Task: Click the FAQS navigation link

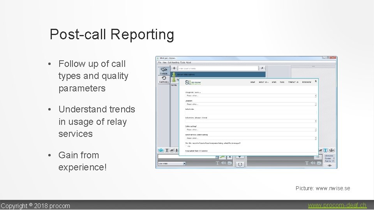Action: click(282, 82)
